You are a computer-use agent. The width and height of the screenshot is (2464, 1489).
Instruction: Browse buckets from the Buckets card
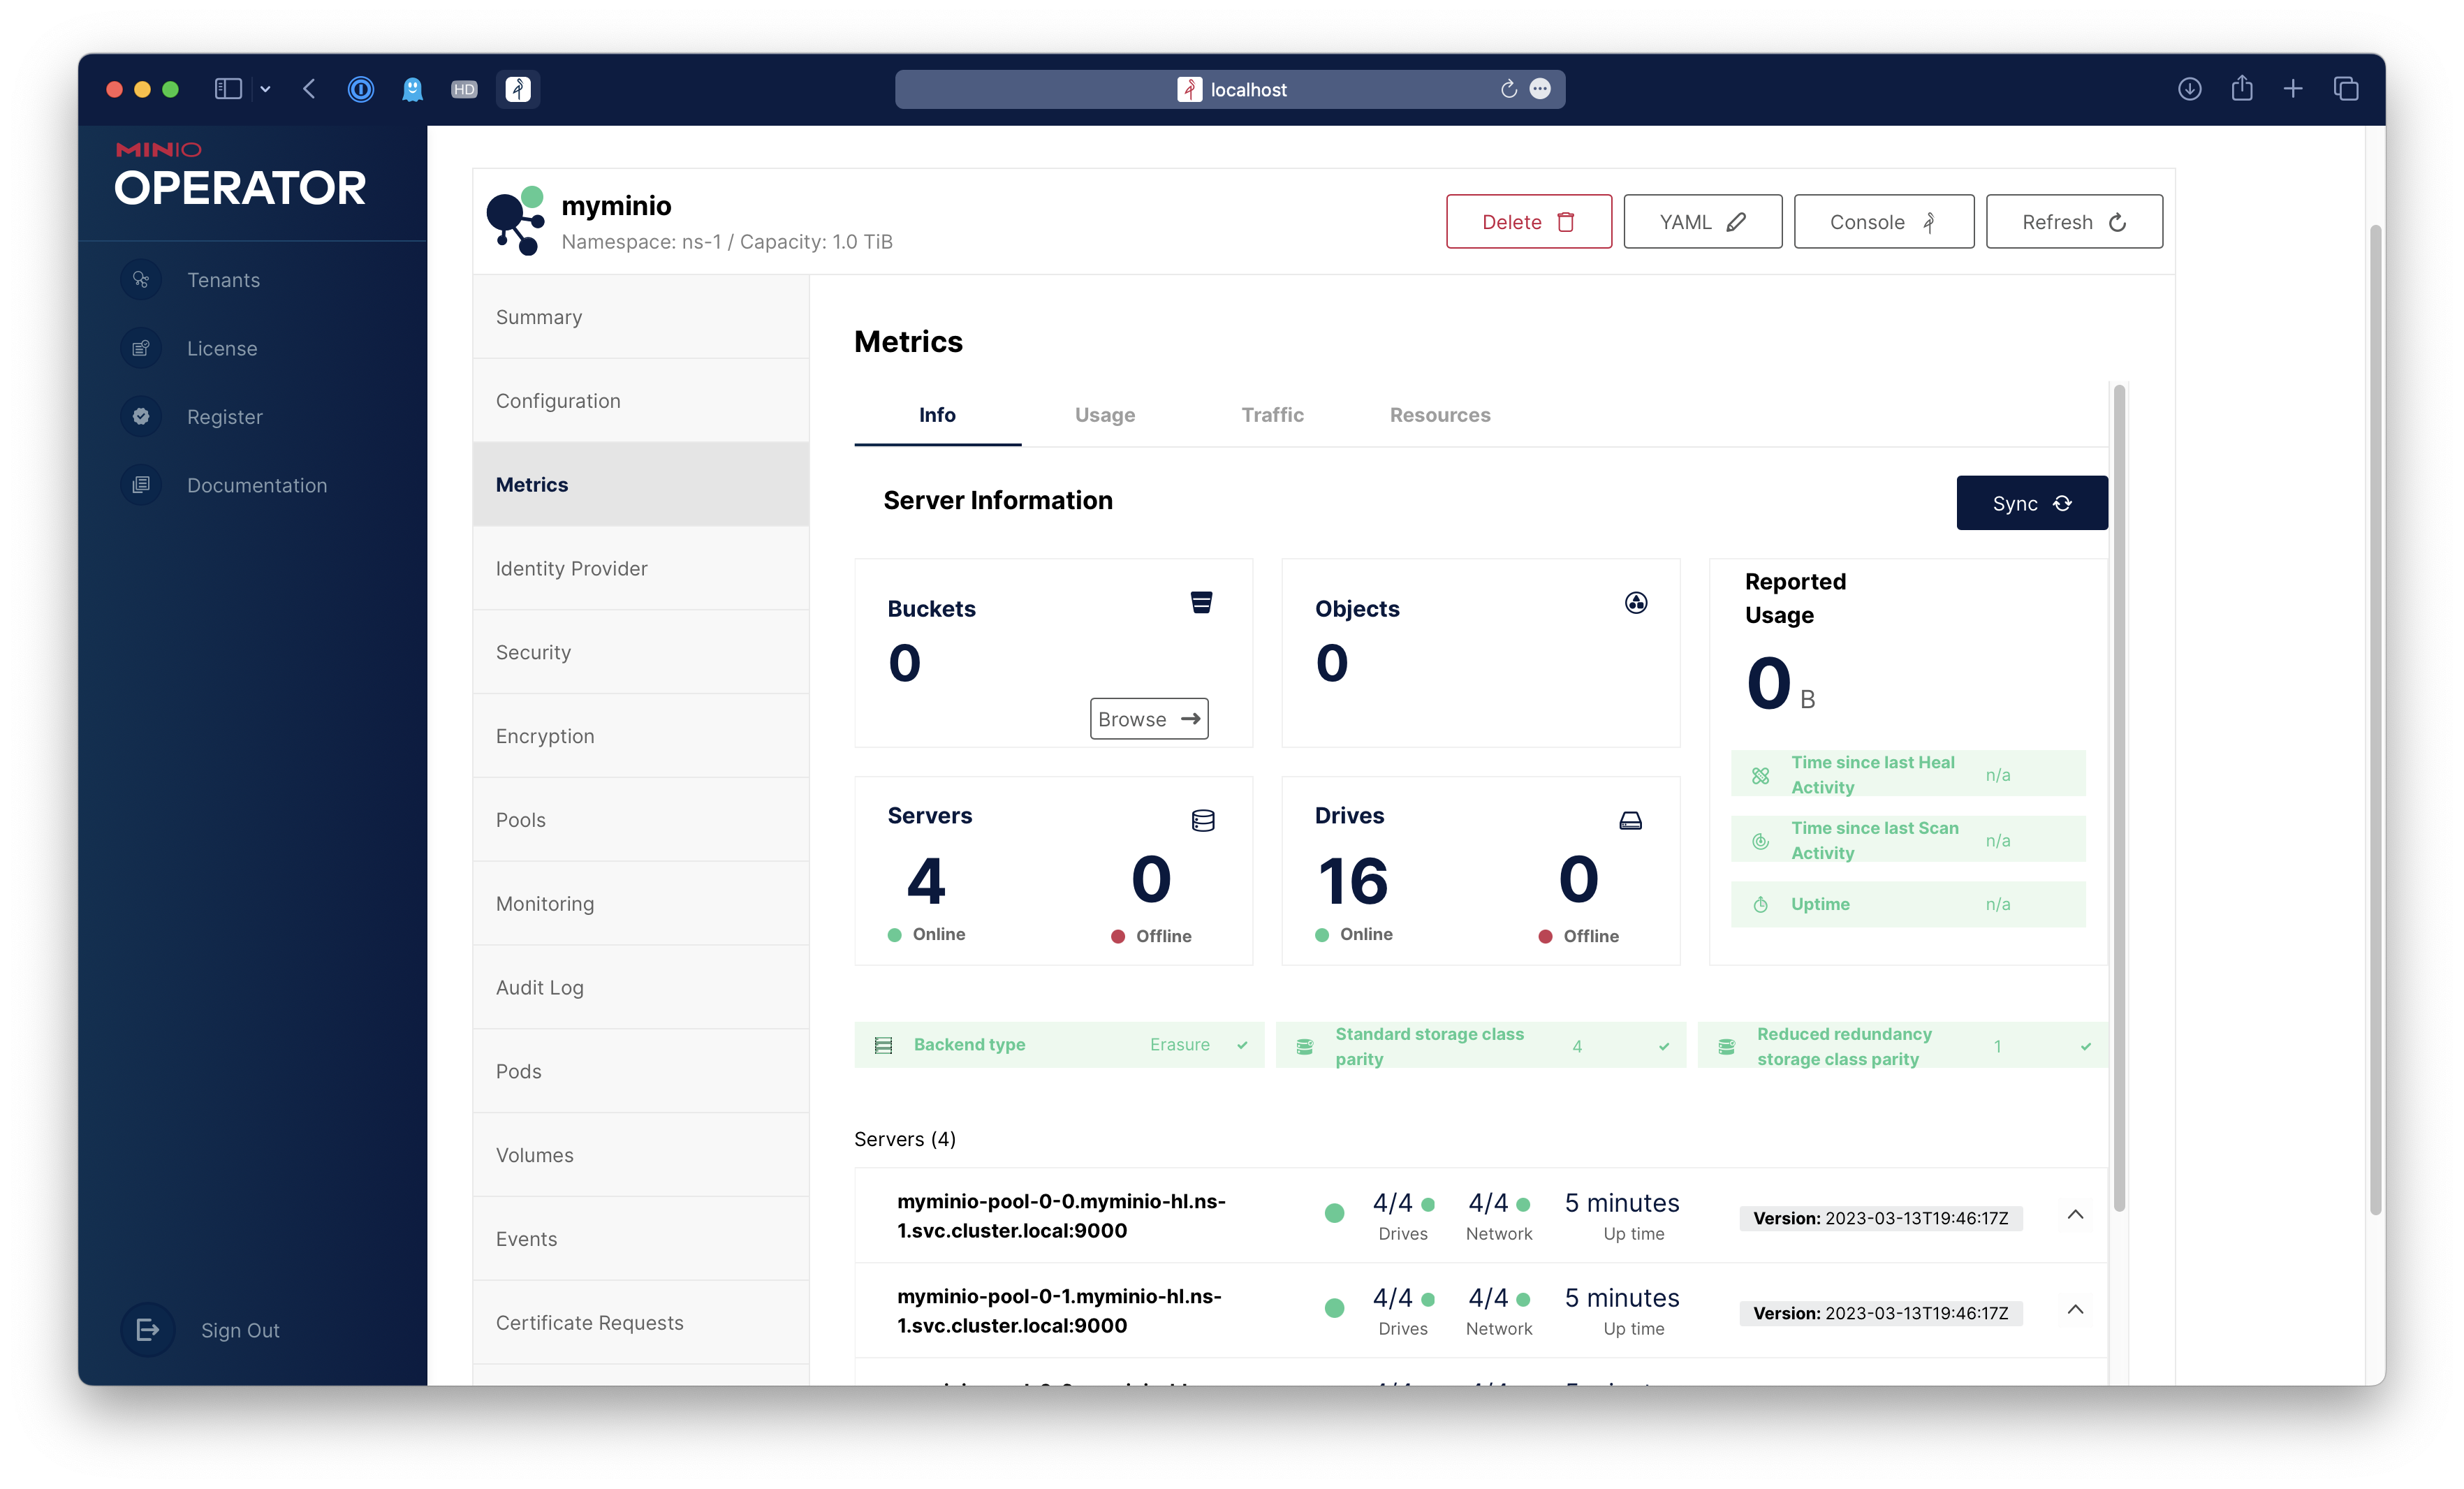pos(1148,719)
